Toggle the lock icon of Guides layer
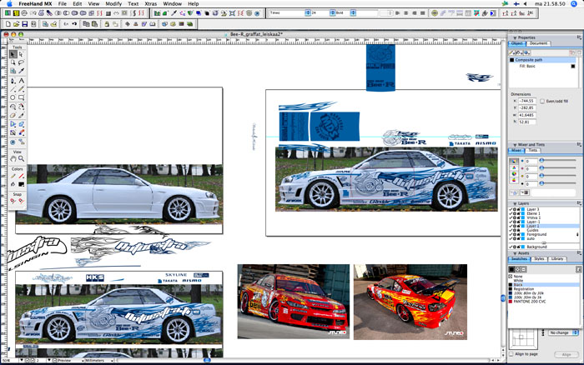 [518, 230]
